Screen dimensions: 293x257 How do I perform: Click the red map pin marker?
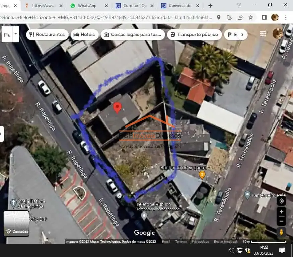pos(117,108)
